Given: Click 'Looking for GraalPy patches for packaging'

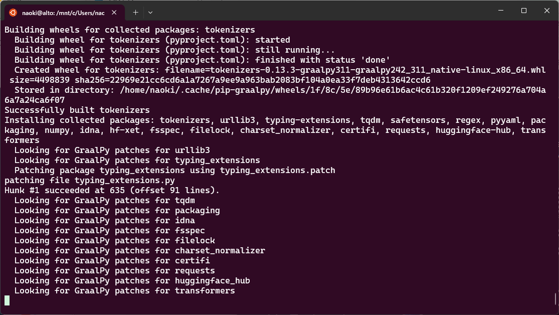Looking at the screenshot, I should click(x=117, y=210).
